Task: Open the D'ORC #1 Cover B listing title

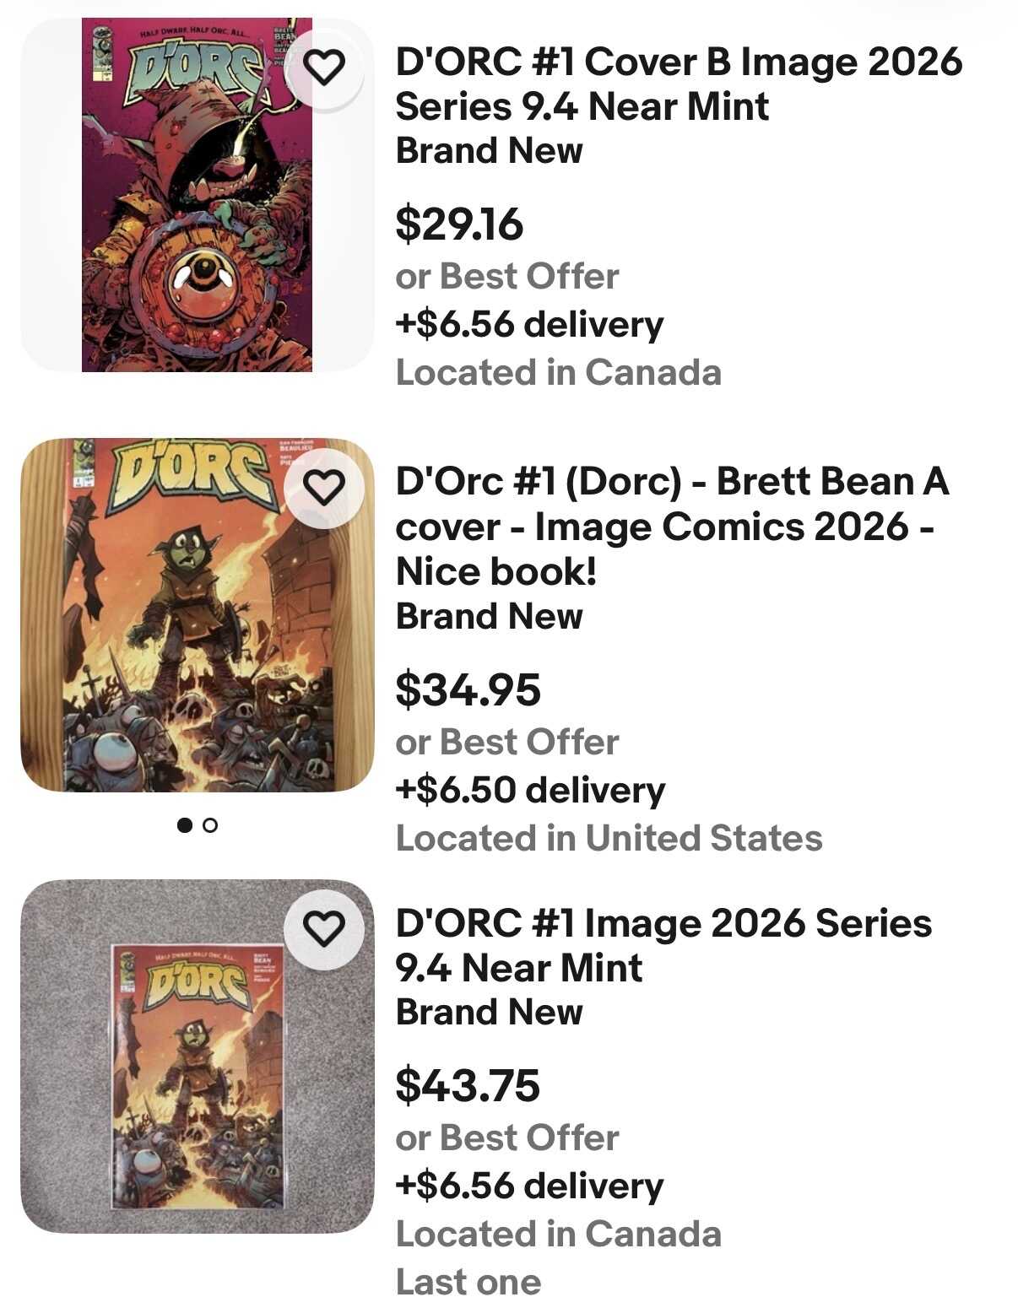Action: point(678,84)
